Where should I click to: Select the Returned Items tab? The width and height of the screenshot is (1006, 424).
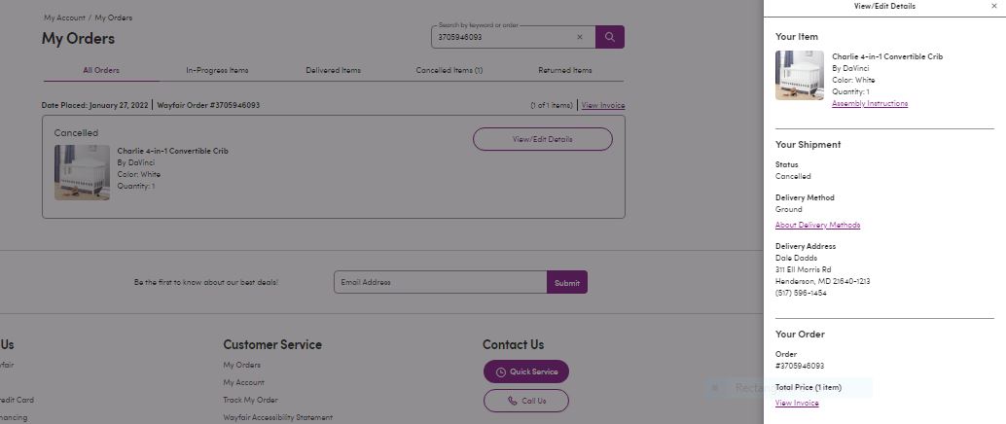(x=564, y=71)
